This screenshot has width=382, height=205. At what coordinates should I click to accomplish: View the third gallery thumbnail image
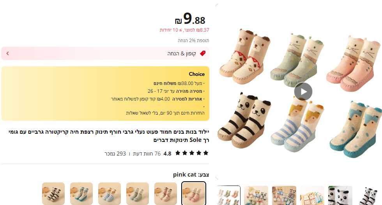pyautogui.click(x=284, y=195)
